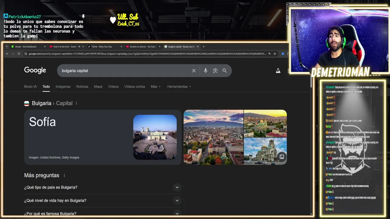Click the DEMETRIOMAN streamer name banner

coord(340,72)
